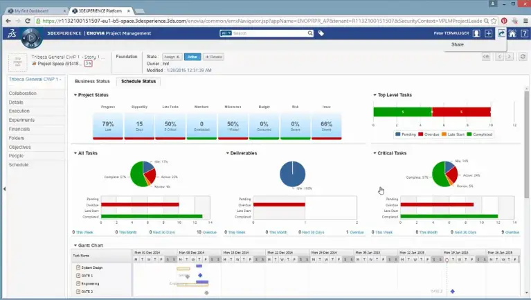Click the search magnifier in the top bar
The image size is (531, 300).
[310, 33]
